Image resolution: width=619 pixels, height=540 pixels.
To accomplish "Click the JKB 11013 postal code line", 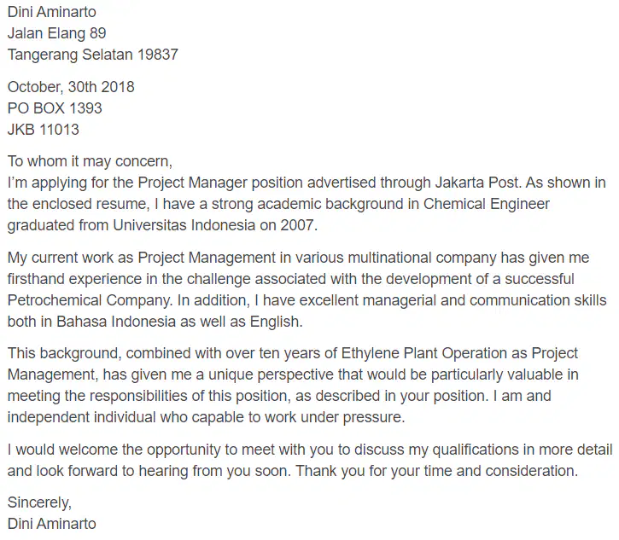I will click(44, 130).
